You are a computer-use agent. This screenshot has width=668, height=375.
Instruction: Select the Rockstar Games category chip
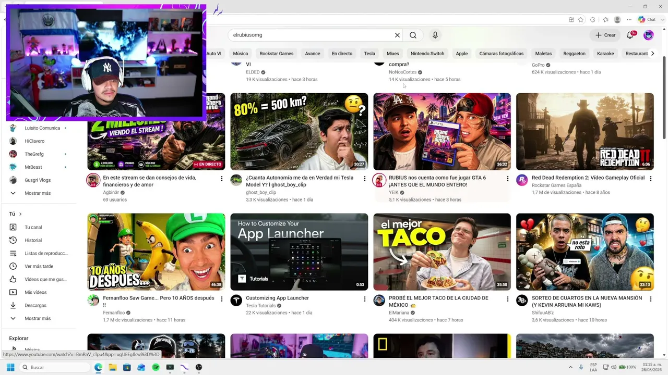tap(277, 54)
